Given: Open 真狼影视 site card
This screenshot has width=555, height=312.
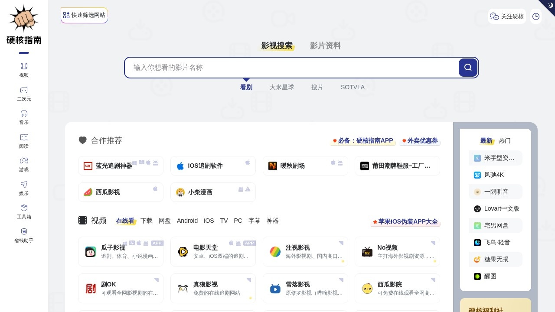Looking at the screenshot, I should click(x=213, y=288).
